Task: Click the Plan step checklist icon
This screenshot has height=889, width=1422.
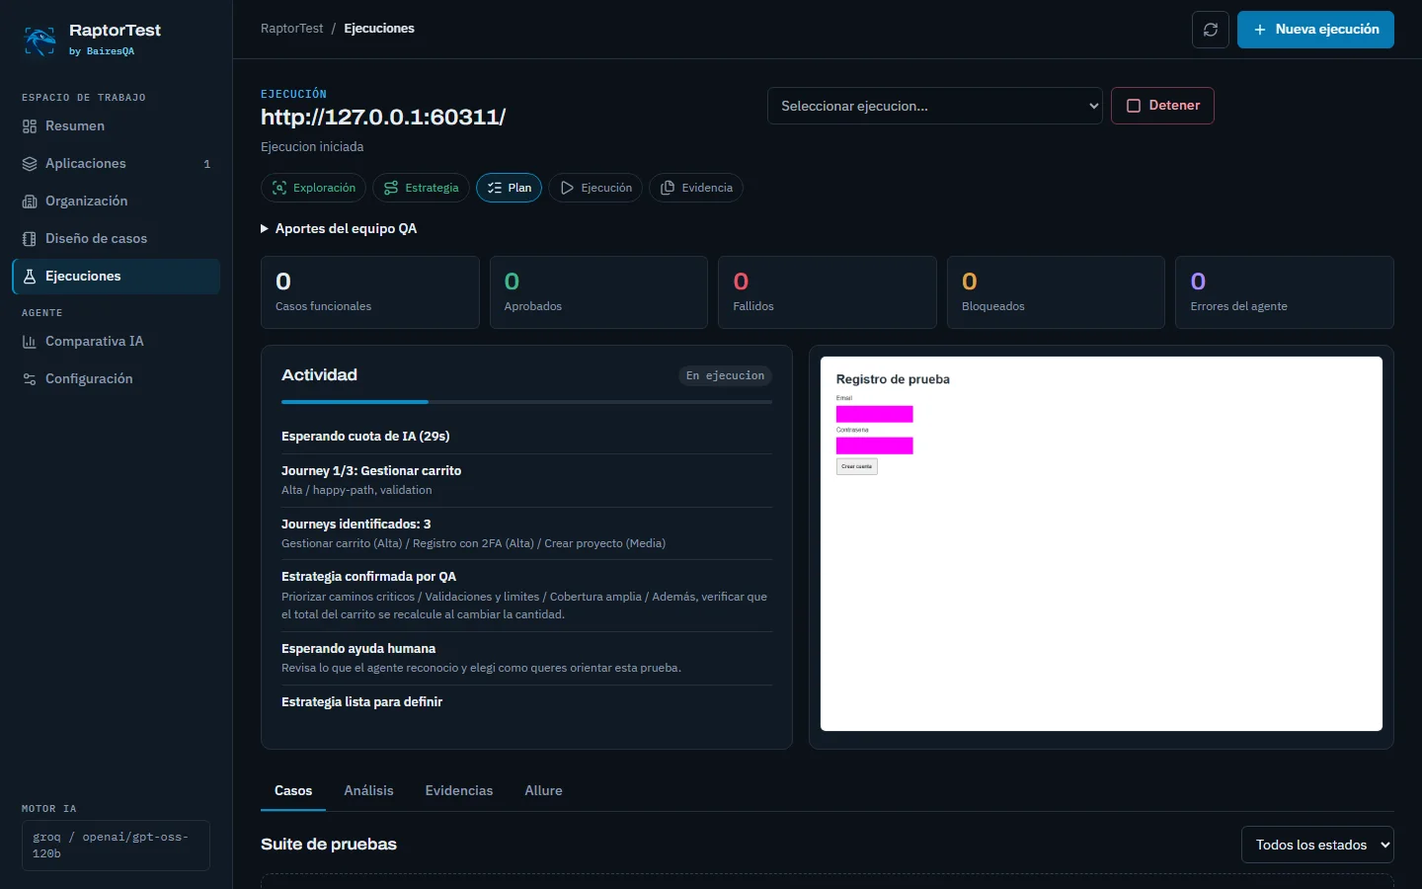Action: (495, 188)
